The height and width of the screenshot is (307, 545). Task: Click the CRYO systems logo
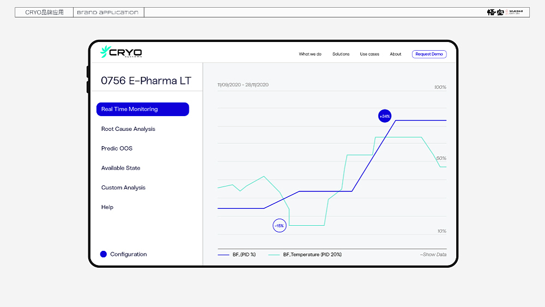coord(121,52)
